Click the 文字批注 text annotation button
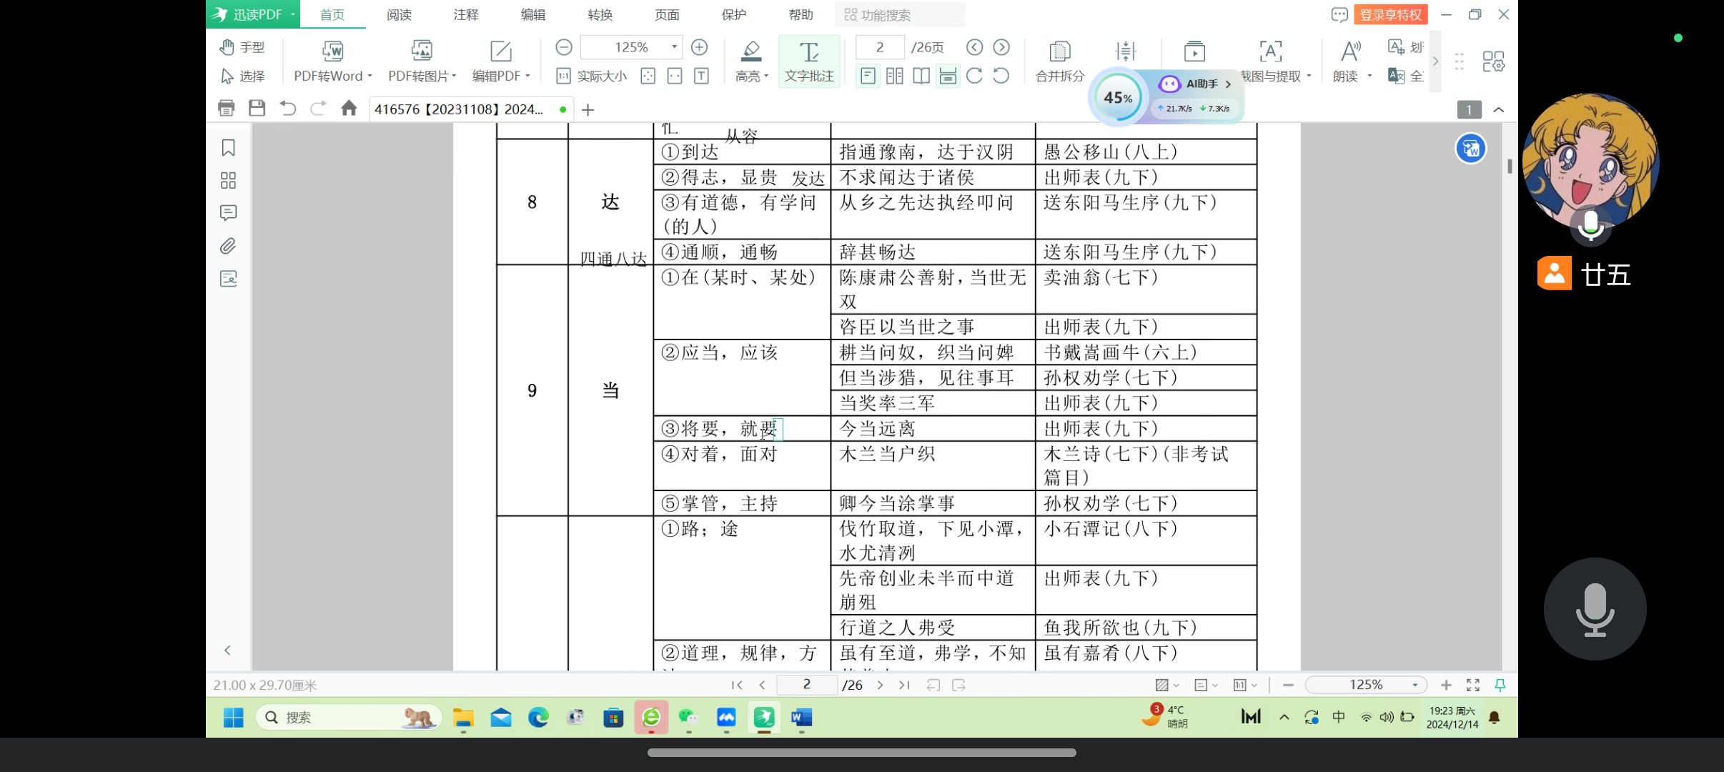 point(808,61)
